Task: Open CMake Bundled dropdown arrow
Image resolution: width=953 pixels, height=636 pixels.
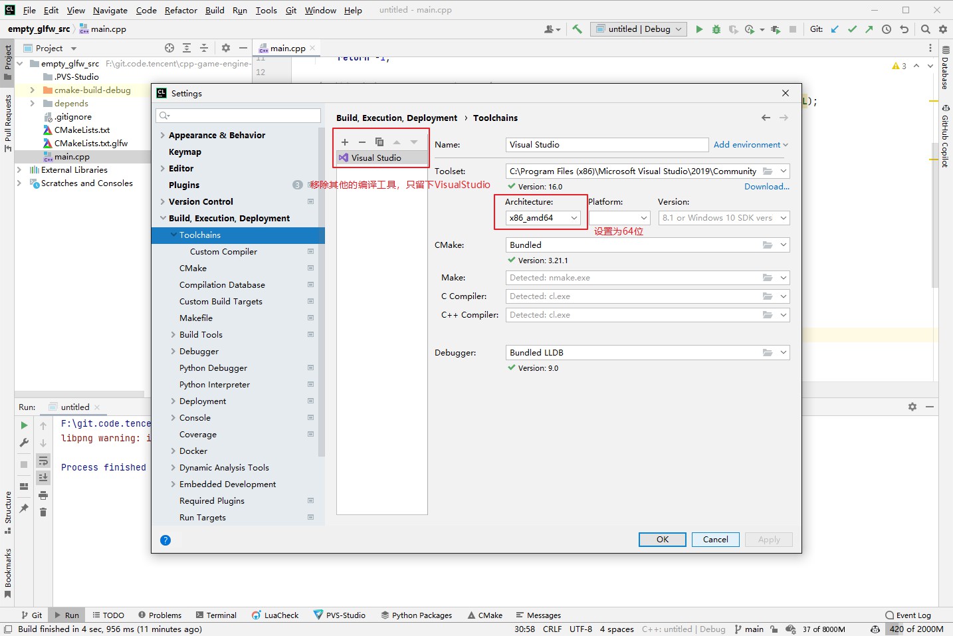Action: click(x=784, y=245)
